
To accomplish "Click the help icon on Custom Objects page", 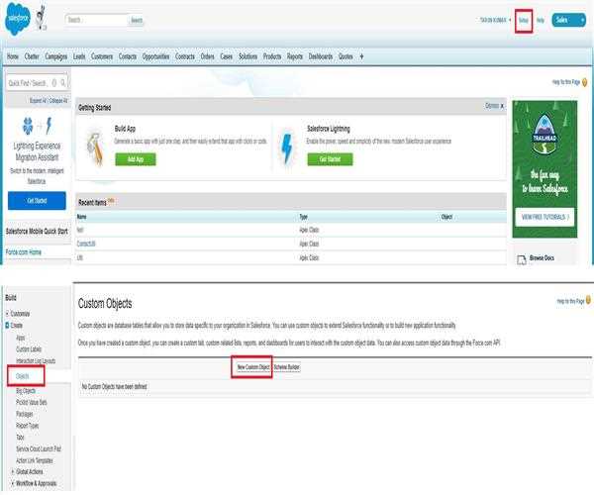I will [588, 300].
